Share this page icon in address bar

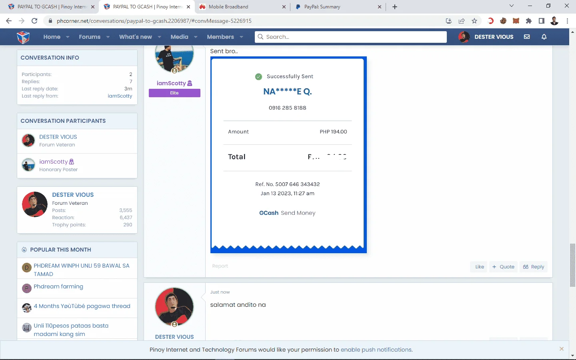(462, 21)
